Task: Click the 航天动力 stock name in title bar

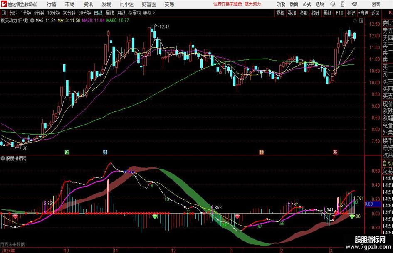Action: coord(253,4)
